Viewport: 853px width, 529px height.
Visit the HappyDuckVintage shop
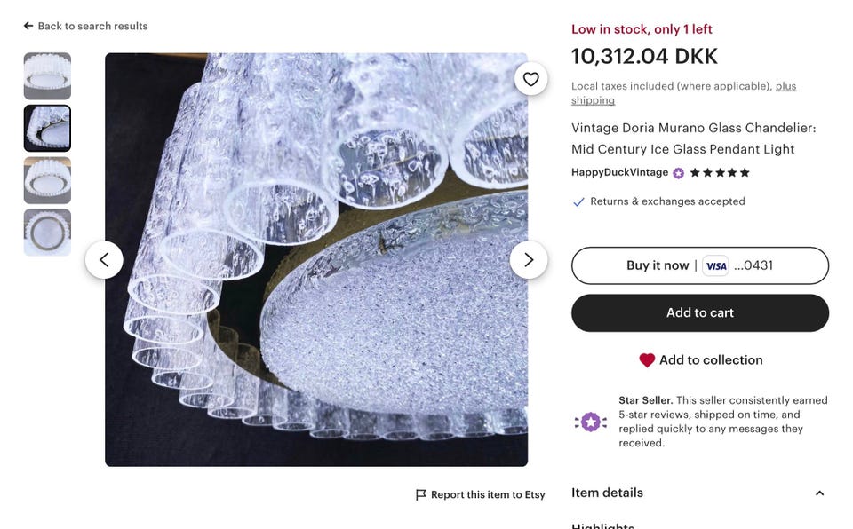point(619,172)
